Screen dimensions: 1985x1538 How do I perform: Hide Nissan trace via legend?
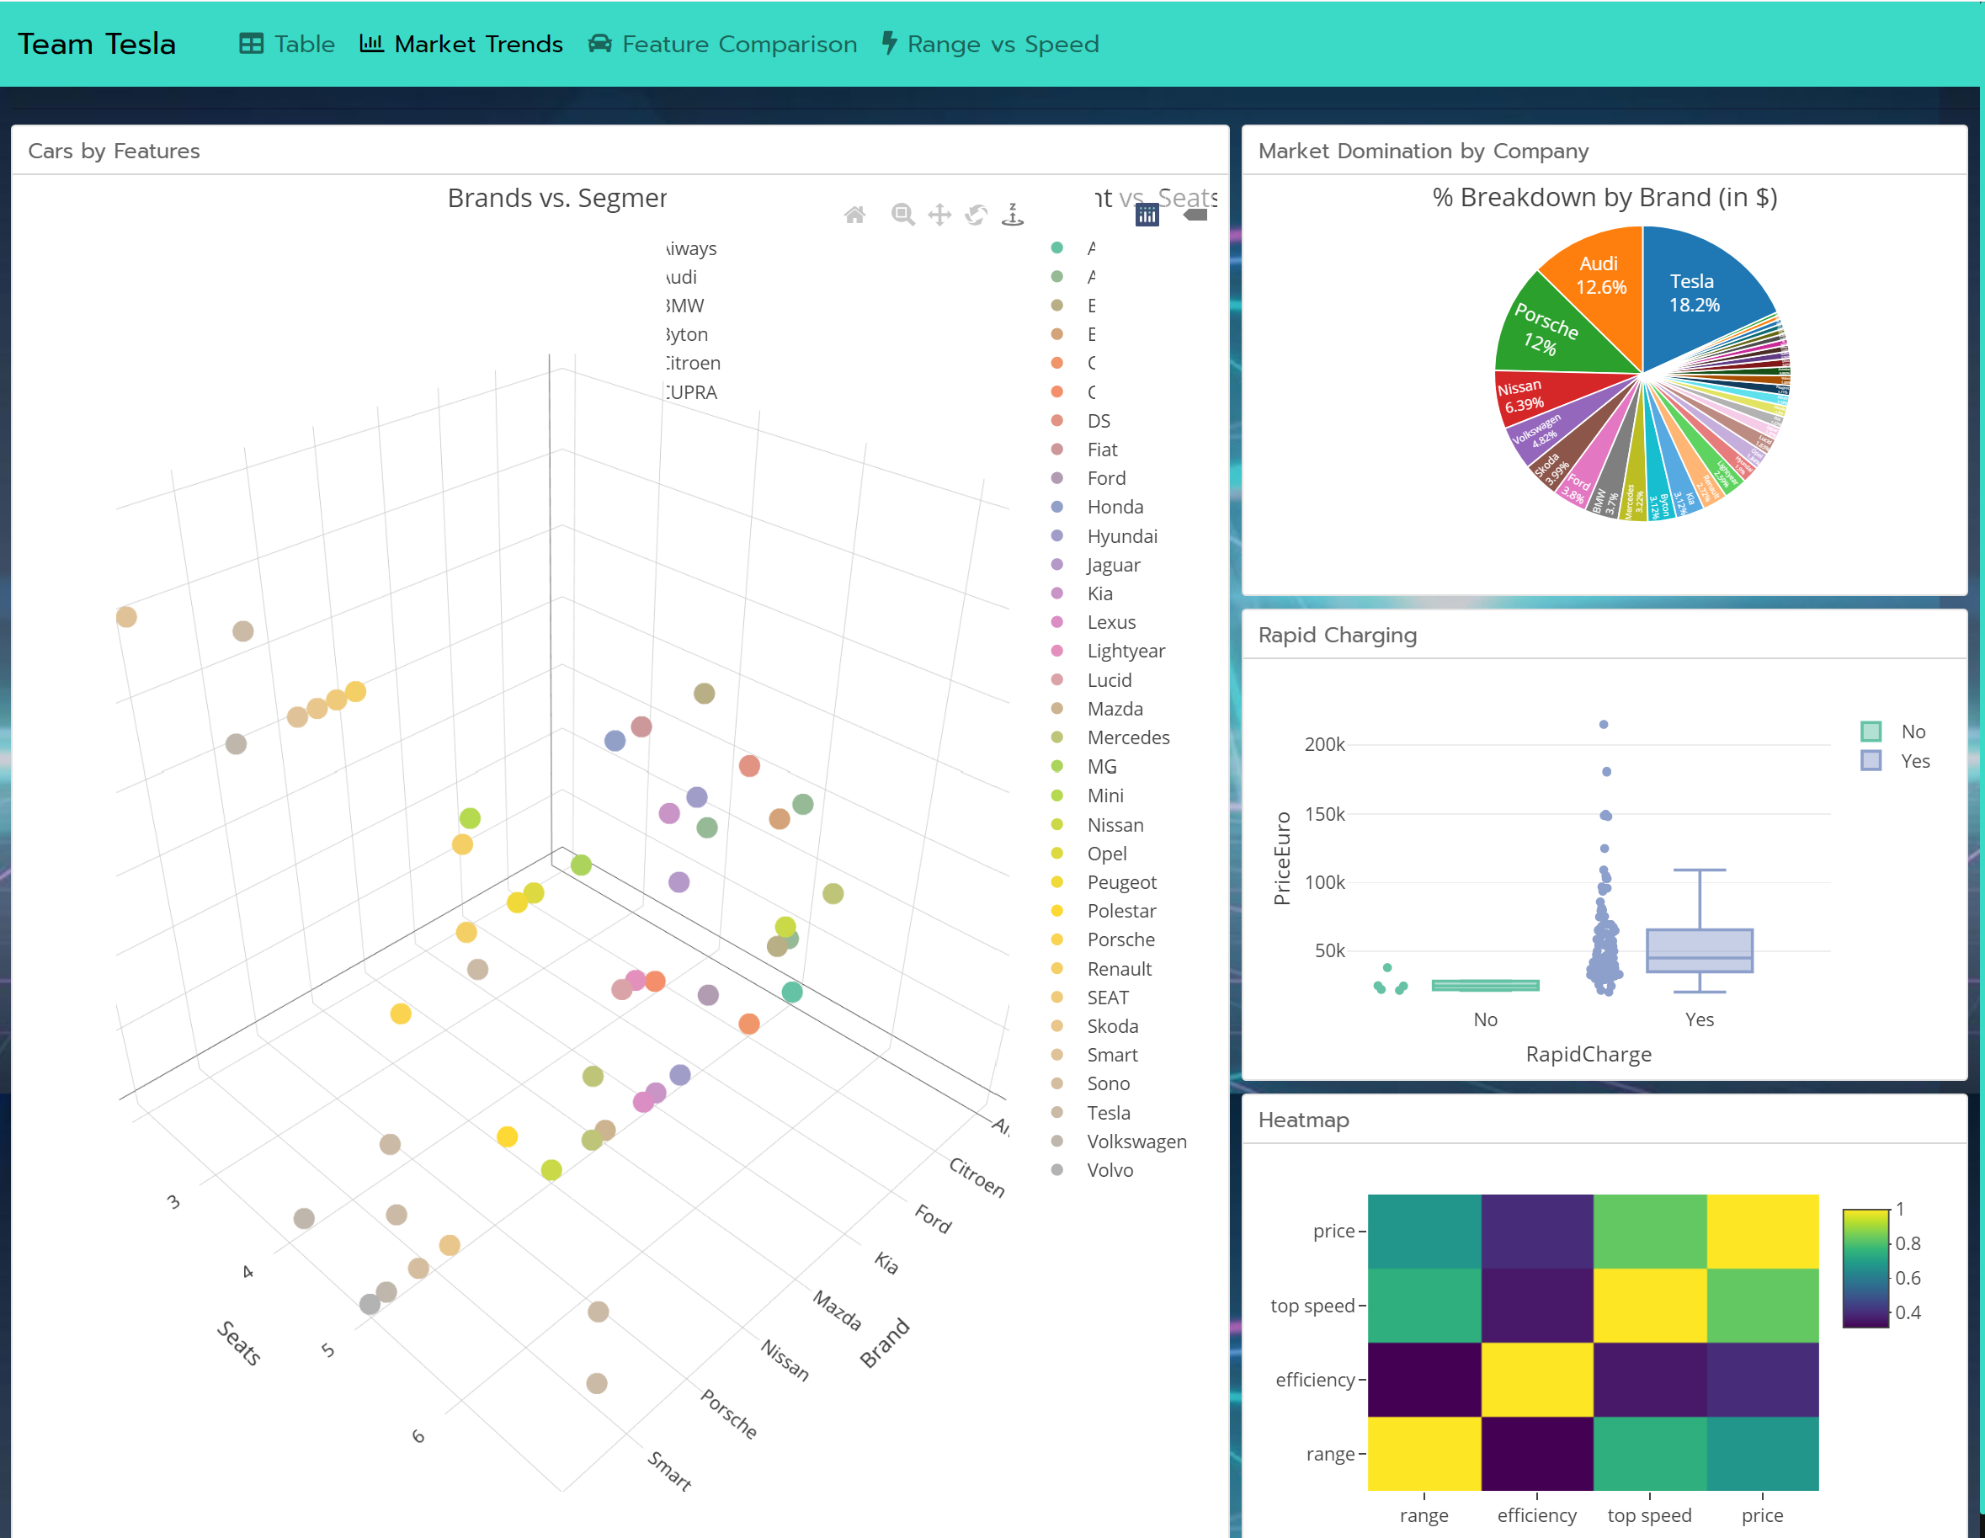point(1115,824)
